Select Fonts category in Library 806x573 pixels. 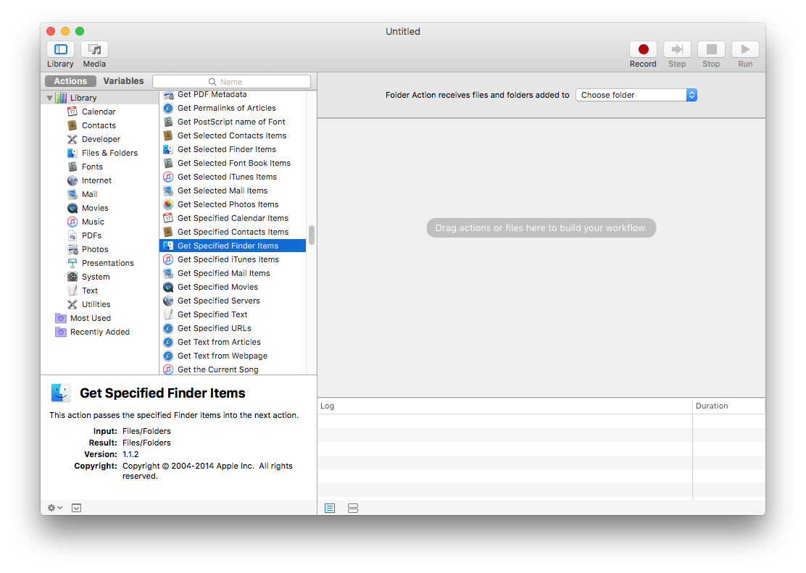click(92, 167)
